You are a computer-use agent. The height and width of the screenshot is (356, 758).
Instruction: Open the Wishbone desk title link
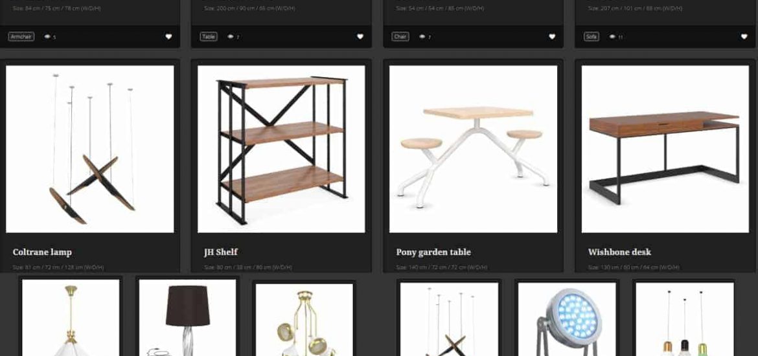coord(619,252)
